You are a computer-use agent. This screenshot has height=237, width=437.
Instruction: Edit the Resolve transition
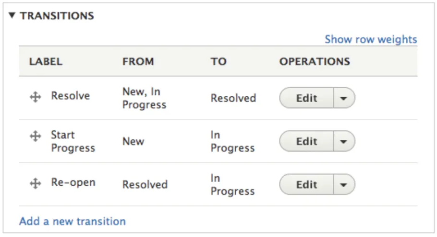(x=306, y=98)
